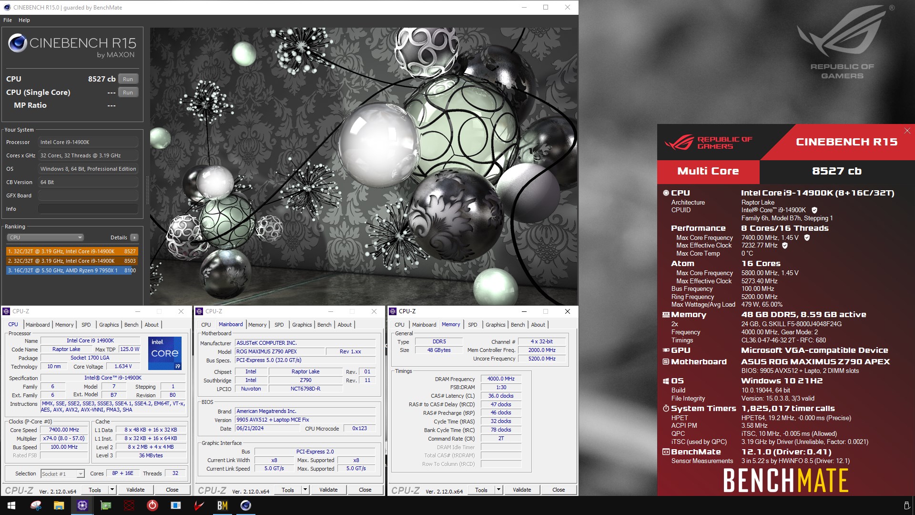915x515 pixels.
Task: Open CPU tab in Memory CPU-Z window
Action: [x=399, y=325]
